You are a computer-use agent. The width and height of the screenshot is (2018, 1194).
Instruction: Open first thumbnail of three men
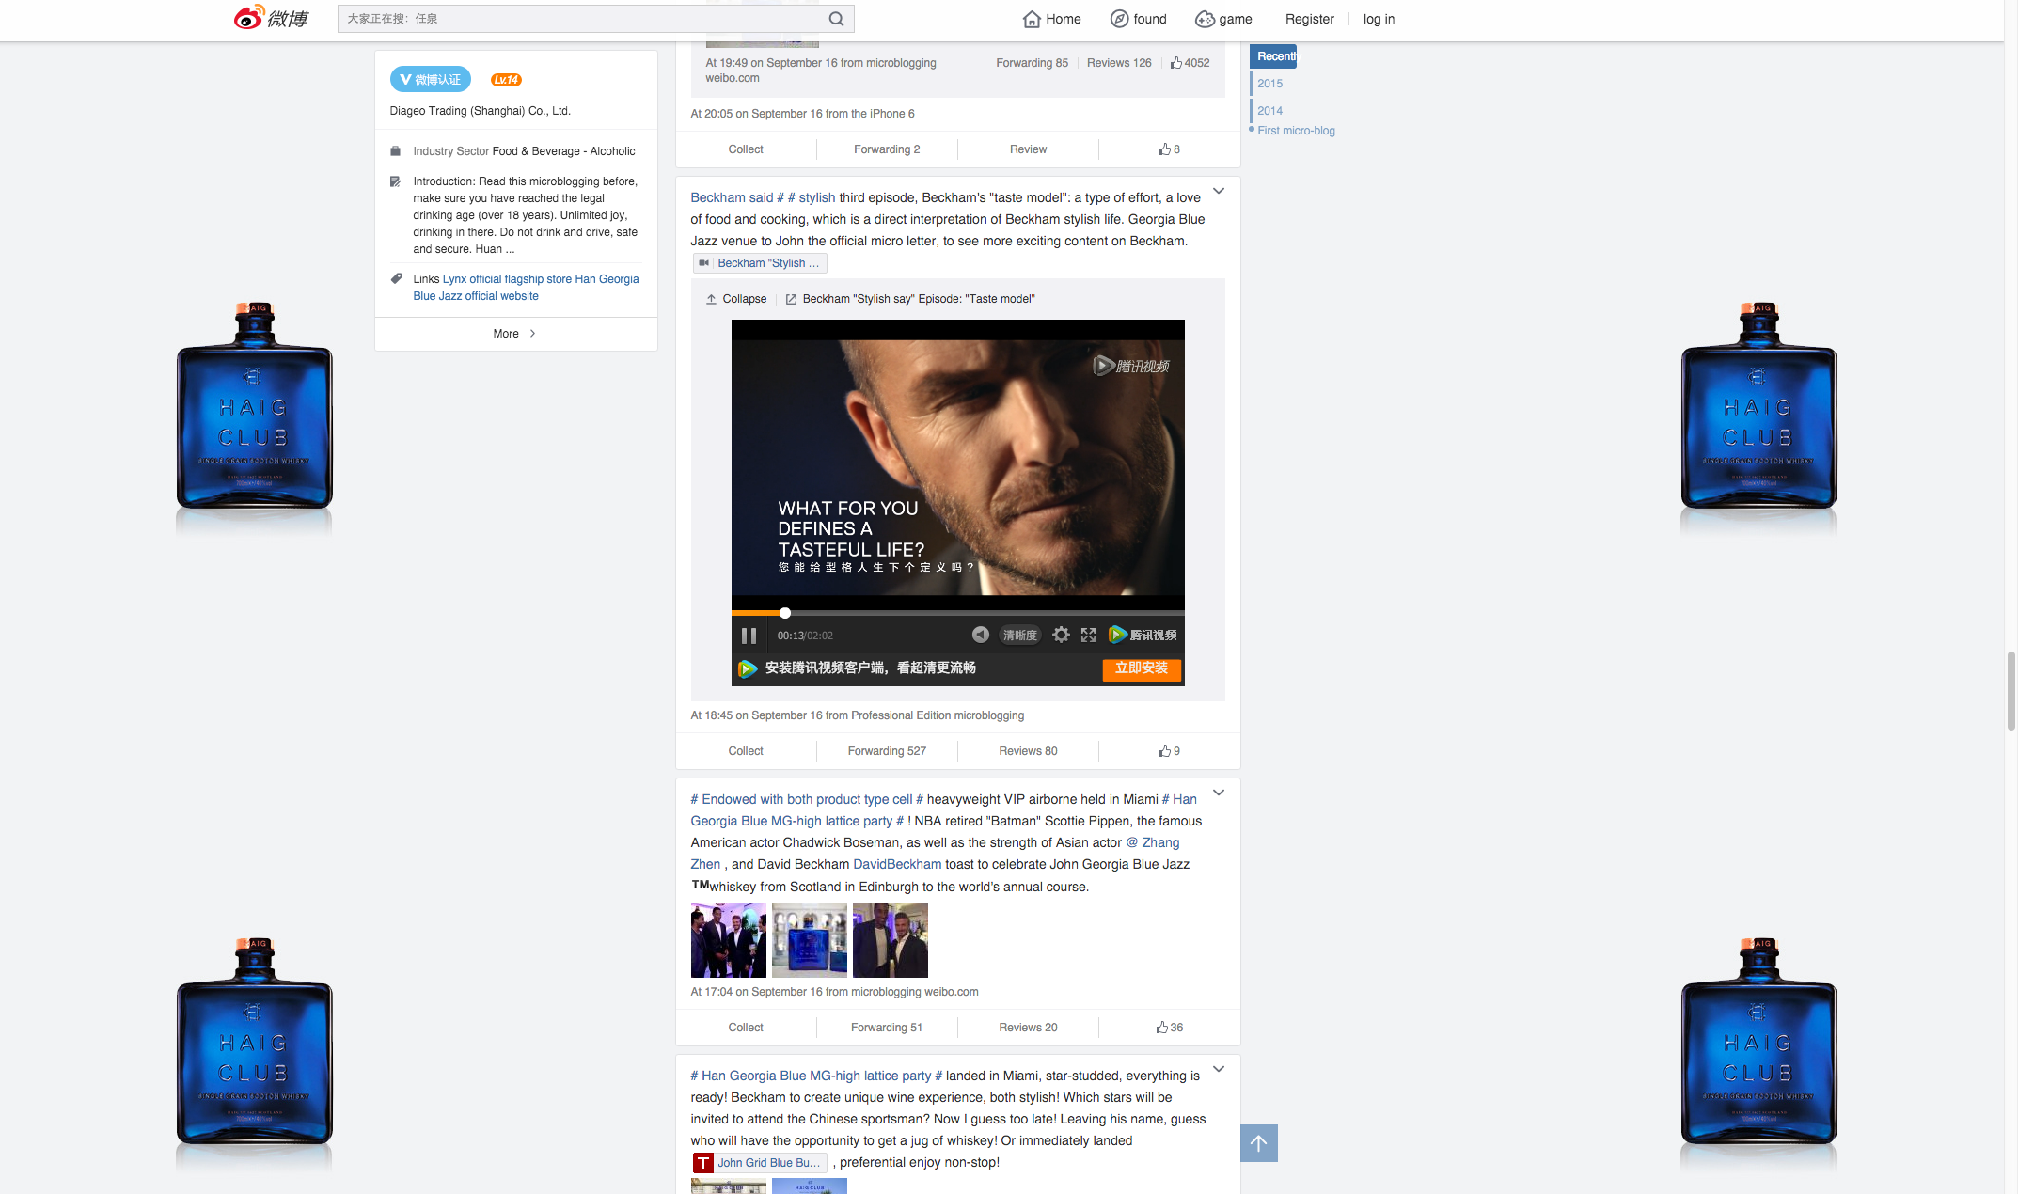click(x=729, y=940)
